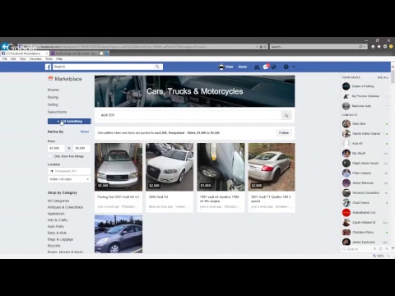Viewport: 395px width, 296px height.
Task: Open the browser Home icon
Action: 373,47
